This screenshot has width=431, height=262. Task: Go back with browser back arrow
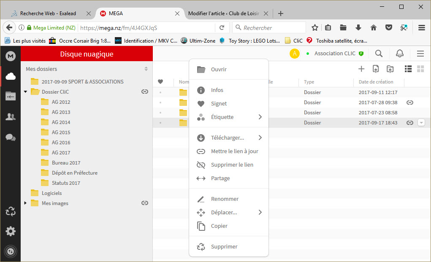pos(9,27)
